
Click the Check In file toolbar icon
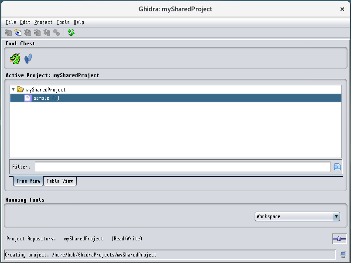click(x=37, y=33)
